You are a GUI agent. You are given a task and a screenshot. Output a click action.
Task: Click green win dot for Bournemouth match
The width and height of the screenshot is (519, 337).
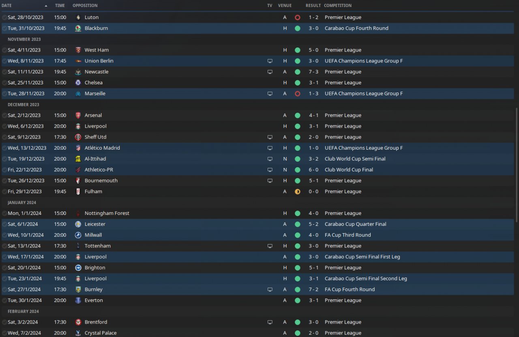click(x=298, y=181)
